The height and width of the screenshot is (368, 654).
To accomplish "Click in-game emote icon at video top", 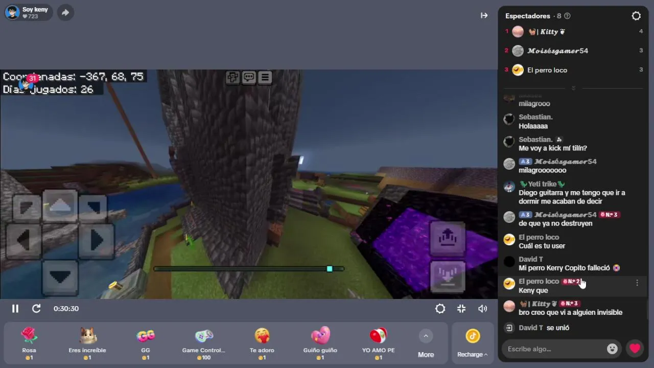I will (x=233, y=78).
